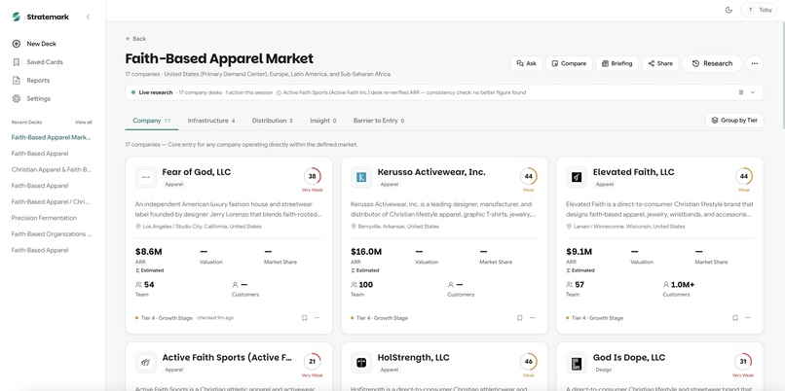785x391 pixels.
Task: Open the Elevated Faith, LLC card title
Action: 634,172
